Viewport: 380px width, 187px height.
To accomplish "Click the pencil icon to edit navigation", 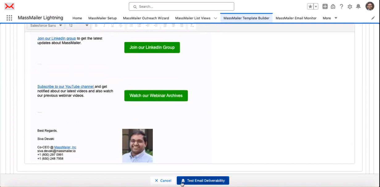I will coord(373,18).
